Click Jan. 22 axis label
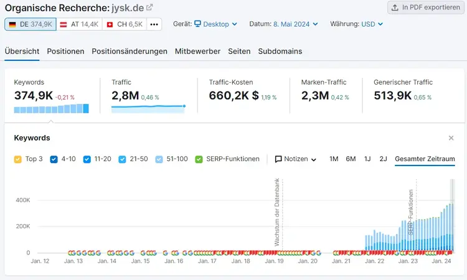Screen dimensions: 467x280 (x=375, y=261)
